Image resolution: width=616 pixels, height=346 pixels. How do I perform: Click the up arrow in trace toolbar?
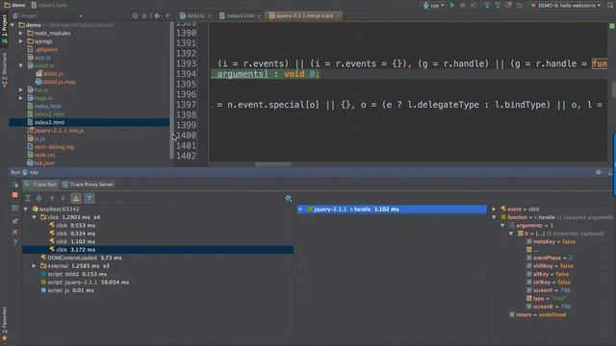tap(52, 199)
